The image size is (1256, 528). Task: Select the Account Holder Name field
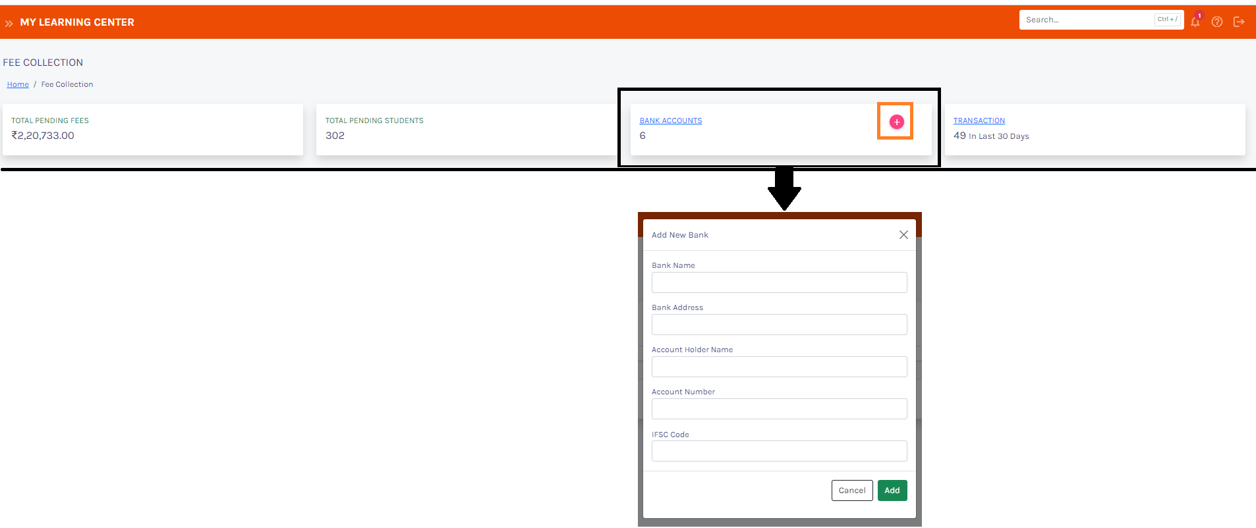pos(779,367)
